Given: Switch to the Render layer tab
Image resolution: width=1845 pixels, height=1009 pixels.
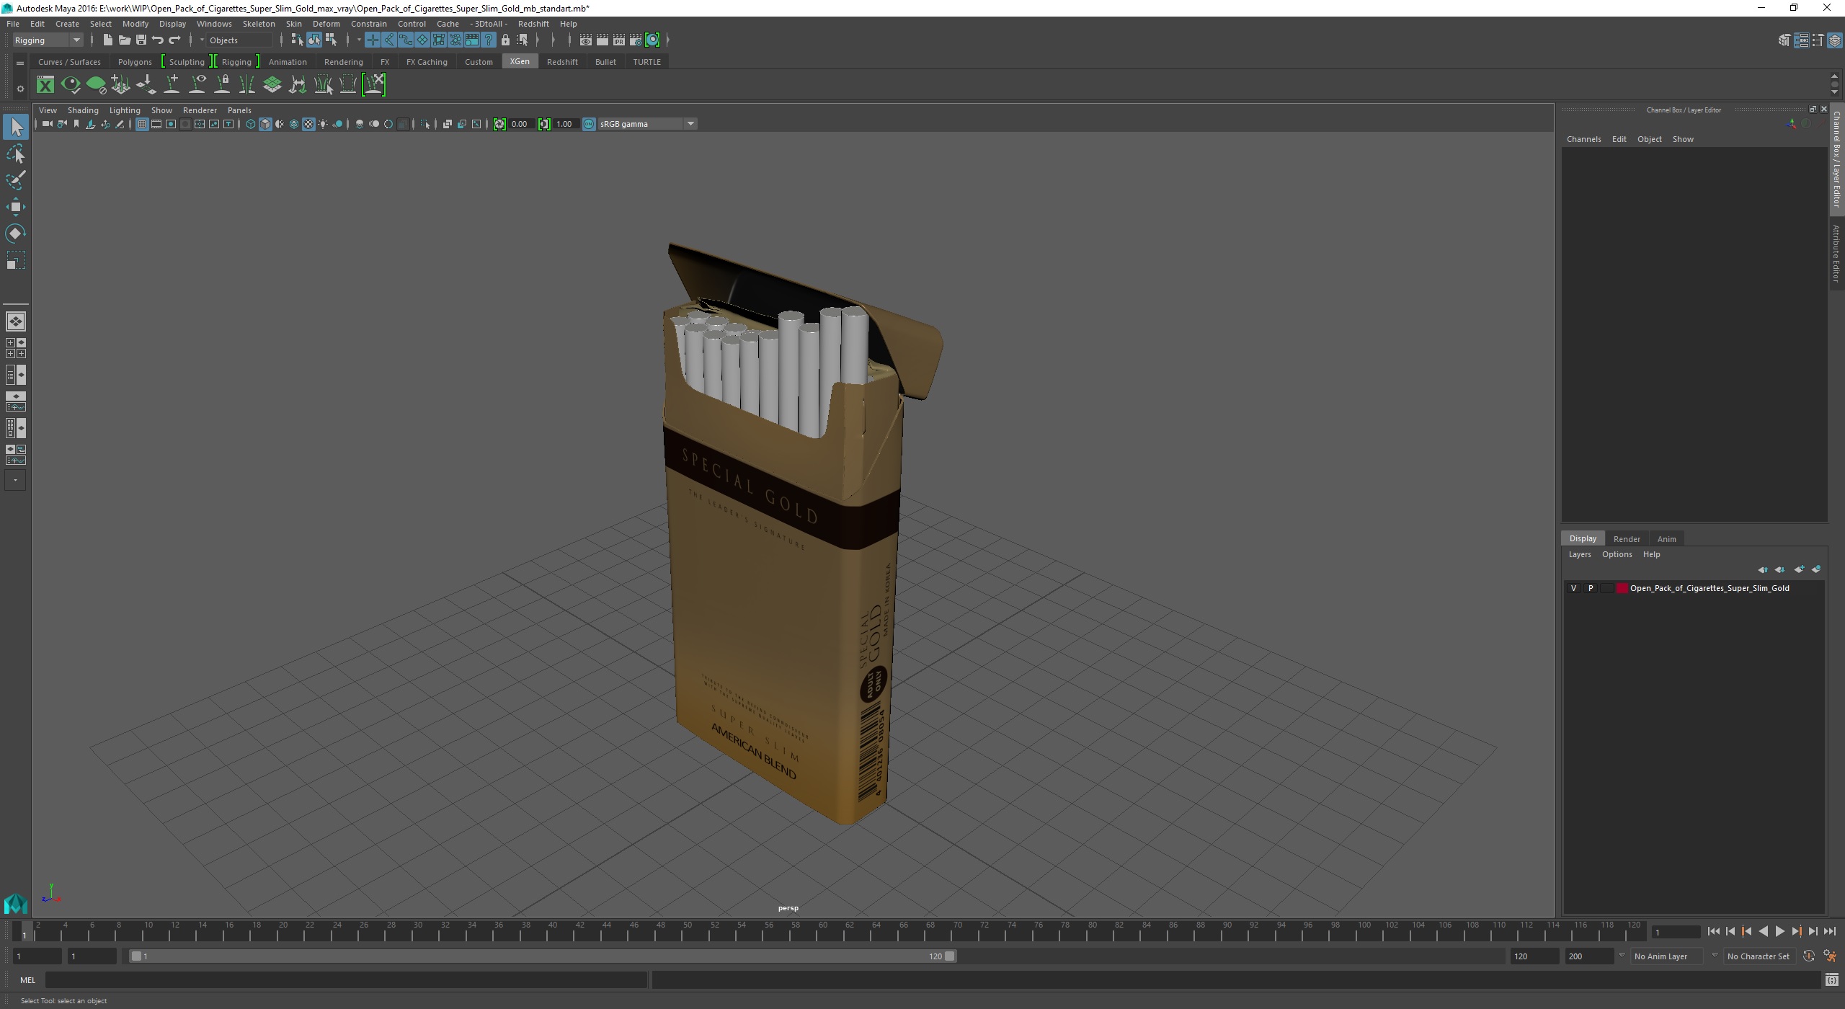Looking at the screenshot, I should (x=1626, y=538).
